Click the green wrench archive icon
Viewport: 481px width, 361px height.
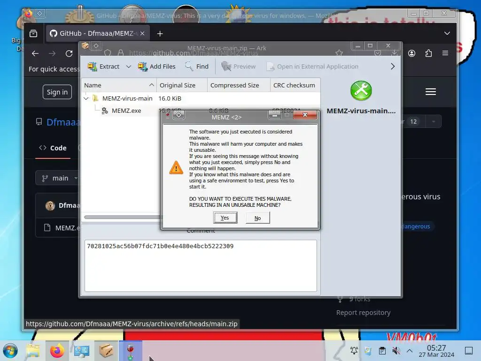pos(361,91)
